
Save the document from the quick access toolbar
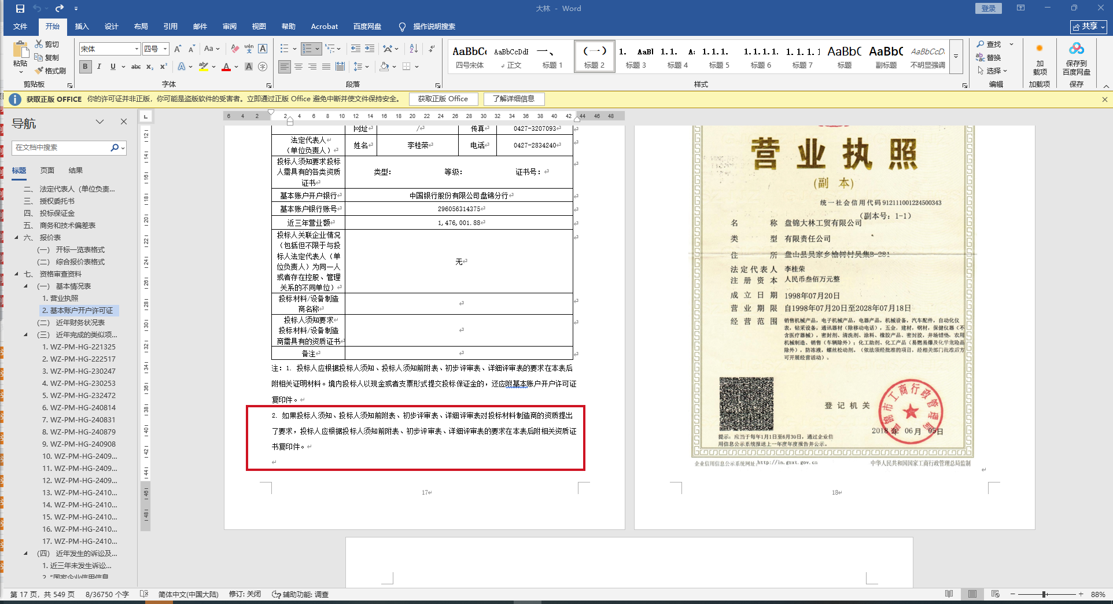click(20, 9)
